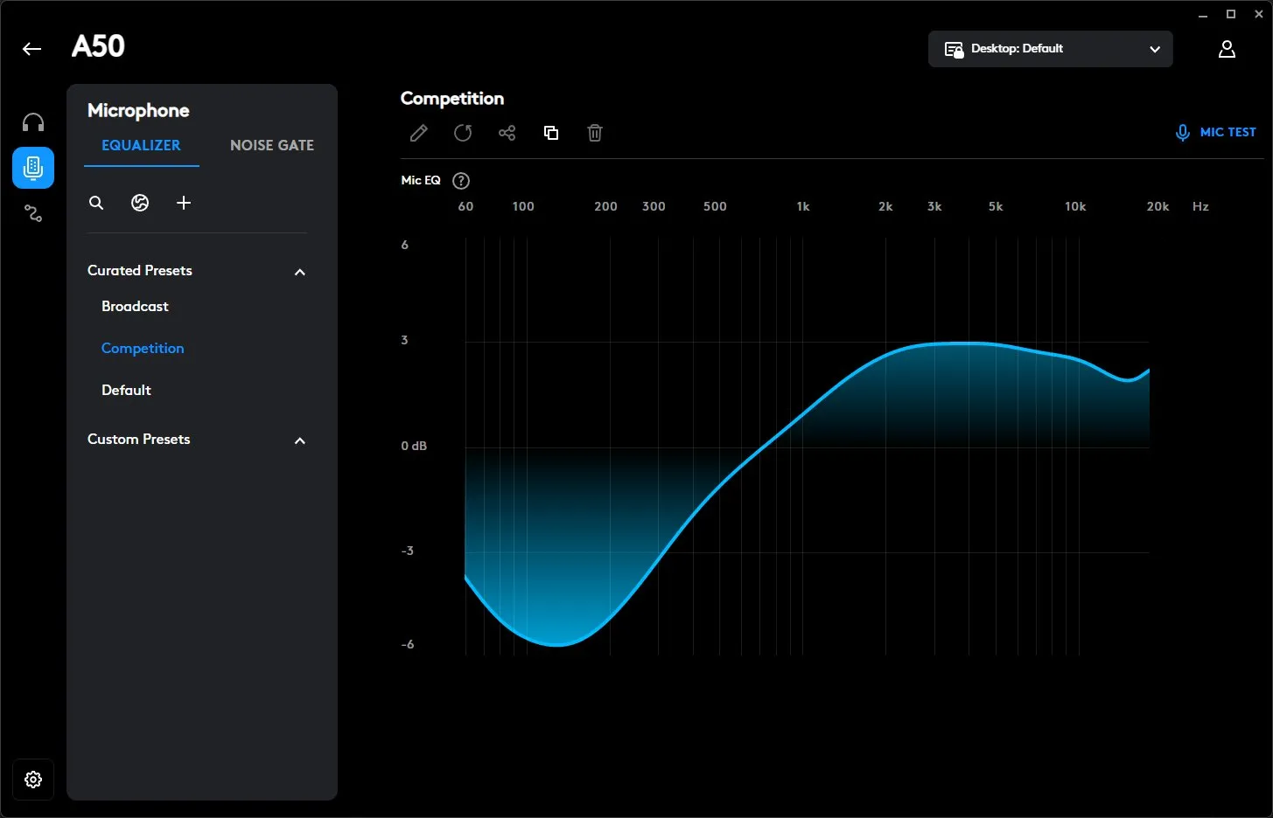Collapse the Curated Presets section

tap(300, 272)
